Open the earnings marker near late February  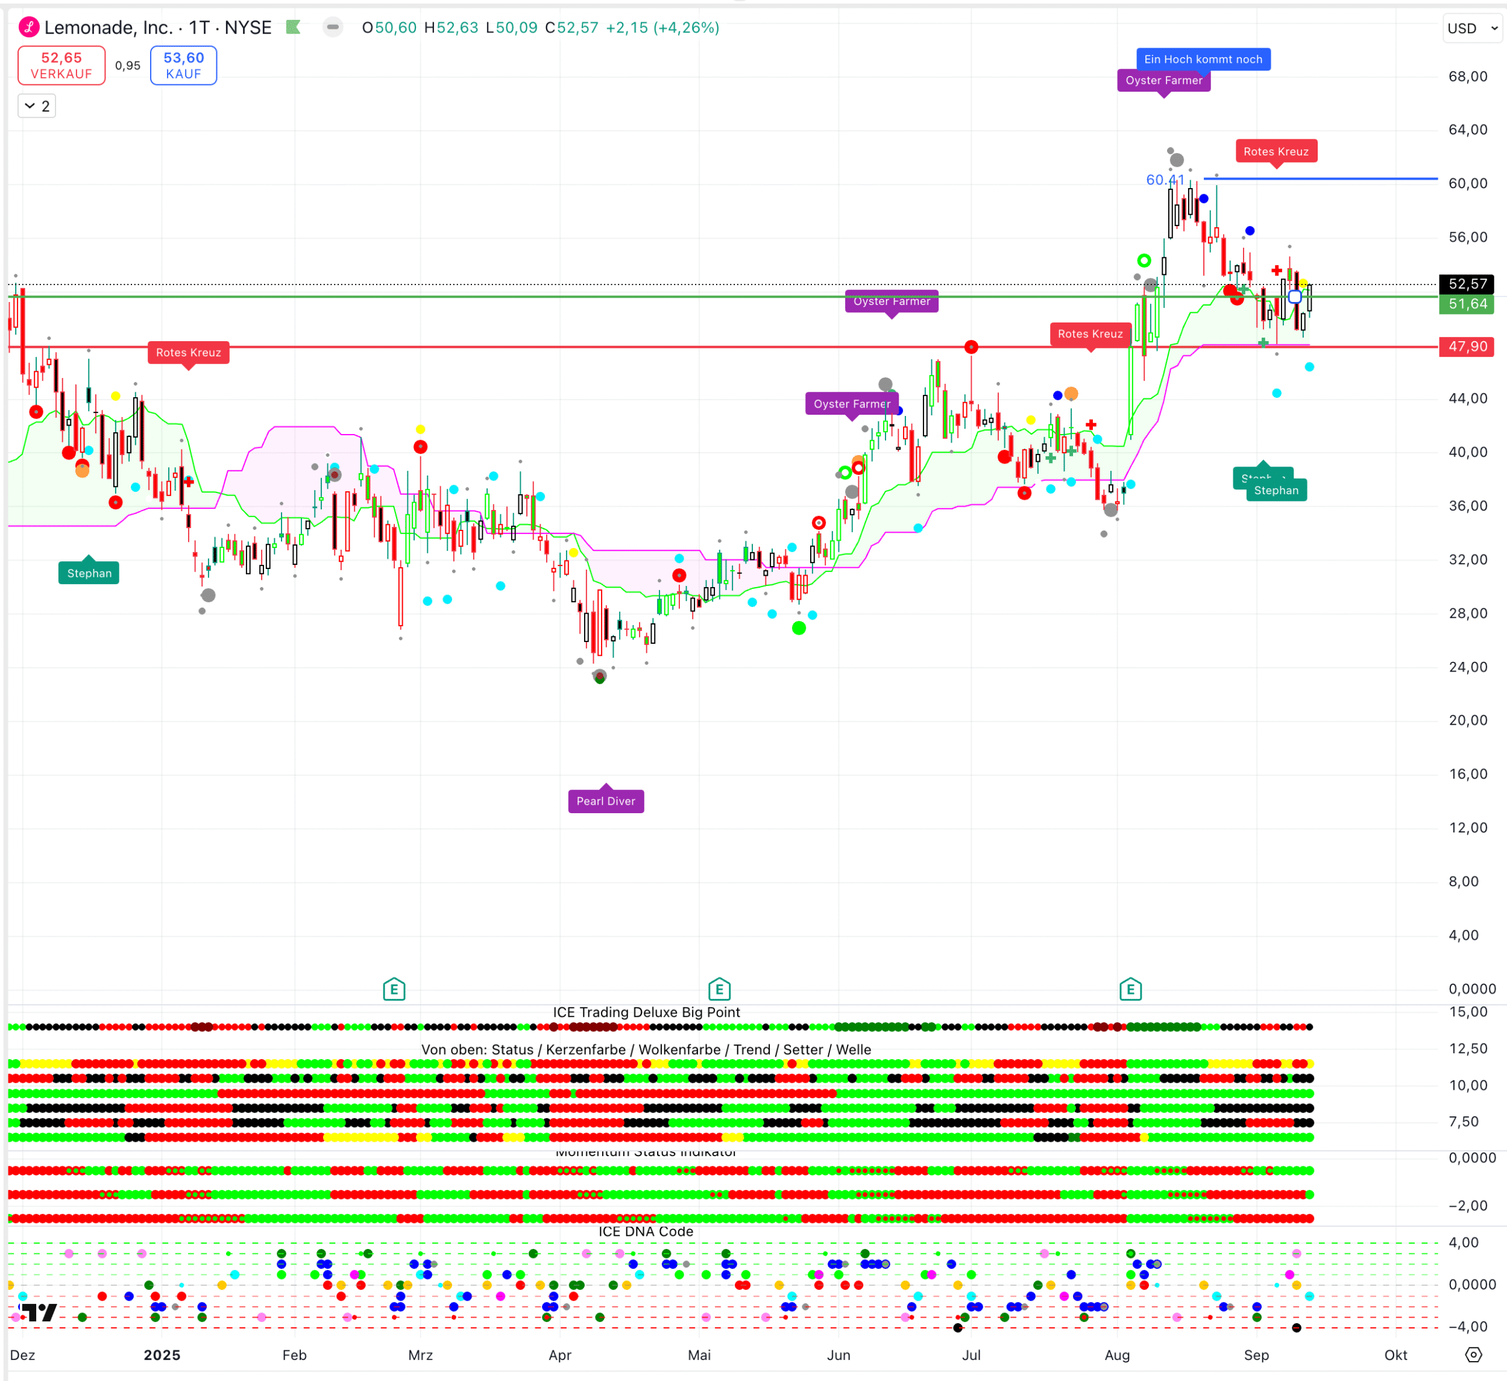pos(394,990)
